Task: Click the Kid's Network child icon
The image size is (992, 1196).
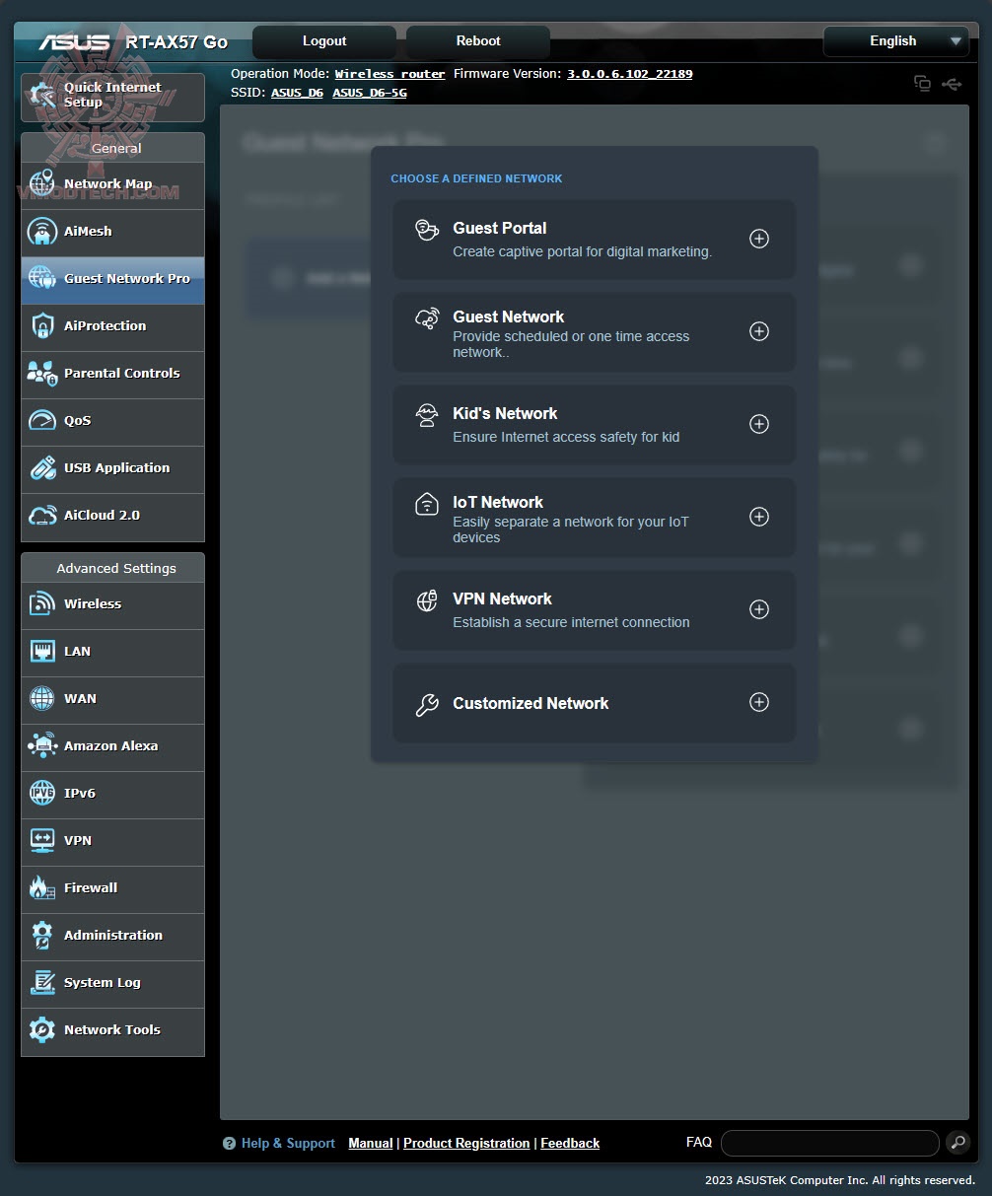Action: pyautogui.click(x=427, y=415)
